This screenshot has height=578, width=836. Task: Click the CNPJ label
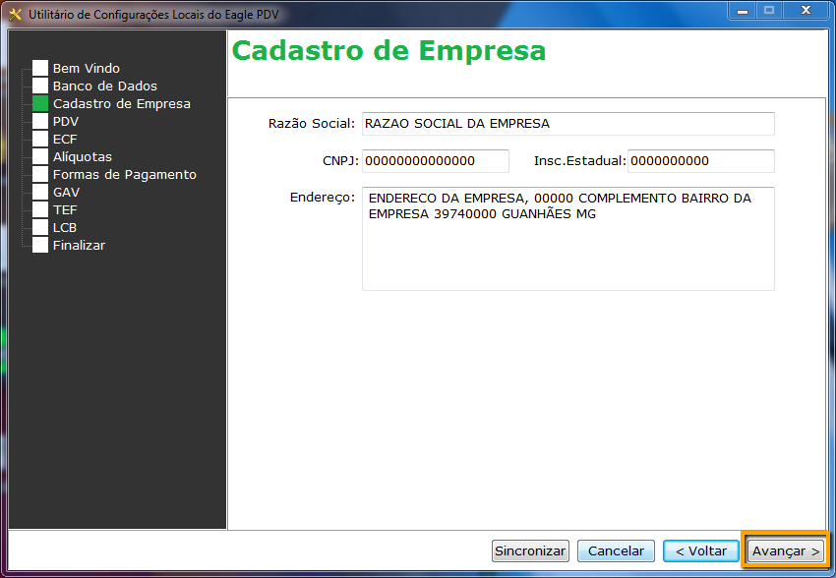(340, 161)
